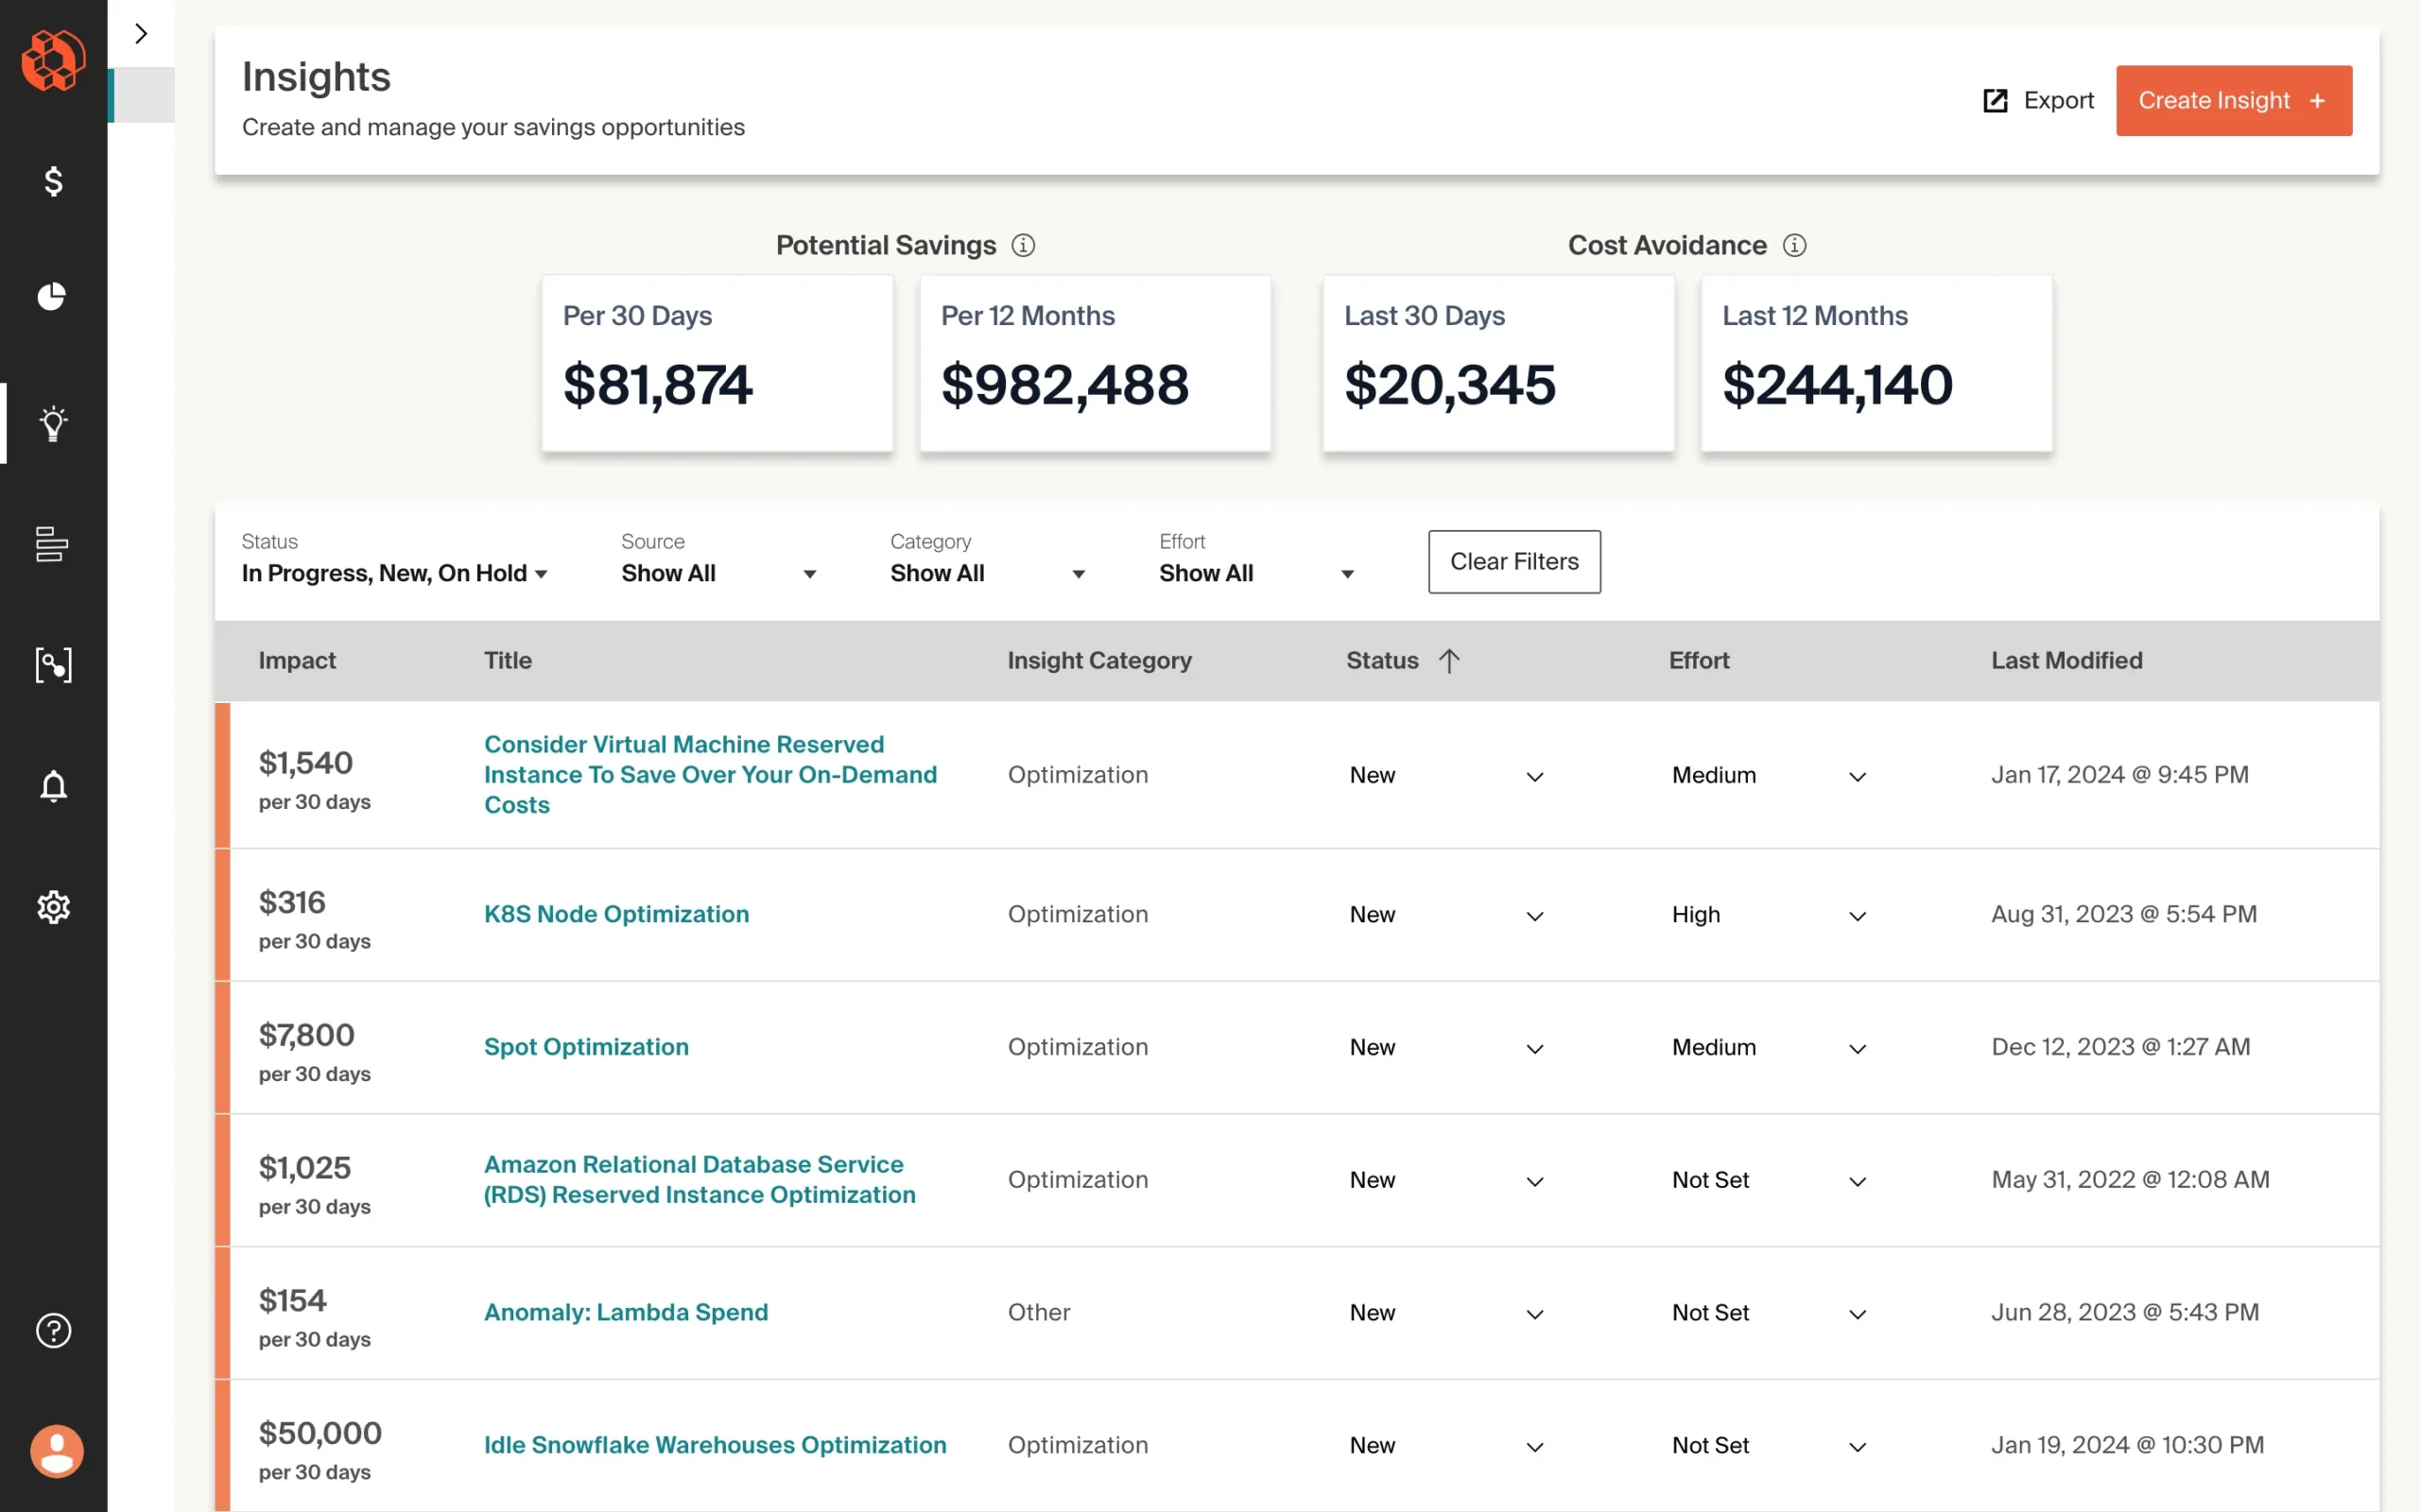The height and width of the screenshot is (1512, 2420).
Task: Click the help question mark icon
Action: (x=53, y=1330)
